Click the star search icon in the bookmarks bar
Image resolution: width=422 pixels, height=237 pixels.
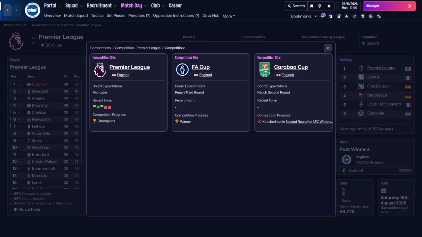click(379, 16)
